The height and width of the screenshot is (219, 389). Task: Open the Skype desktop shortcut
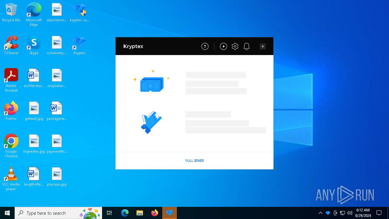tap(34, 46)
